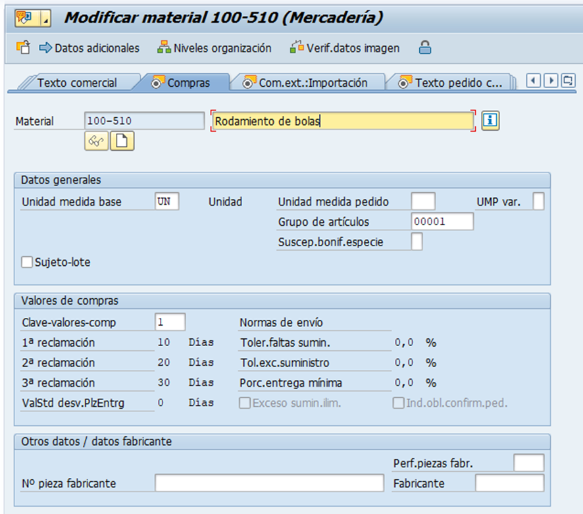583x514 pixels.
Task: Click the 2ª reclamación value 20
Action: pos(164,362)
